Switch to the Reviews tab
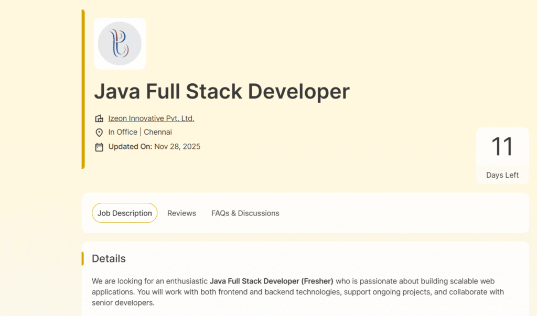The height and width of the screenshot is (316, 537). pyautogui.click(x=181, y=213)
